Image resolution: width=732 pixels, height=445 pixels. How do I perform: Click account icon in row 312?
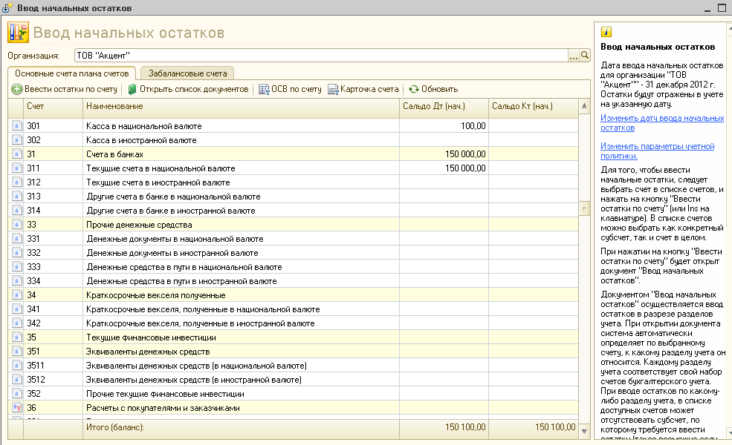click(17, 182)
